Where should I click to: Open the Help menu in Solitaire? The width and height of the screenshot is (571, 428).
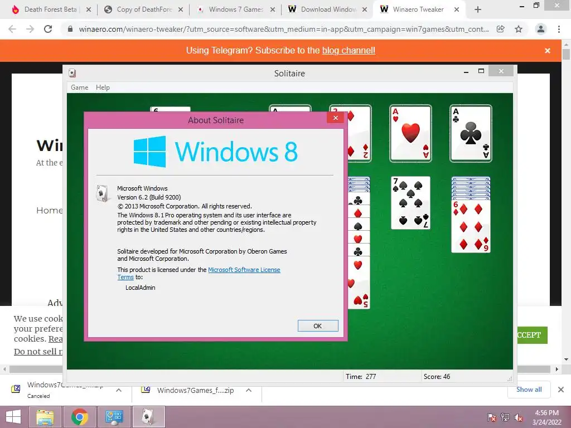[x=103, y=87]
